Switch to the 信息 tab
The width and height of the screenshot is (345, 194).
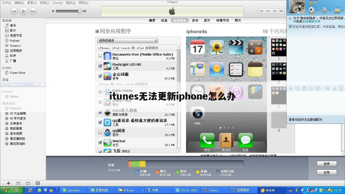click(164, 20)
